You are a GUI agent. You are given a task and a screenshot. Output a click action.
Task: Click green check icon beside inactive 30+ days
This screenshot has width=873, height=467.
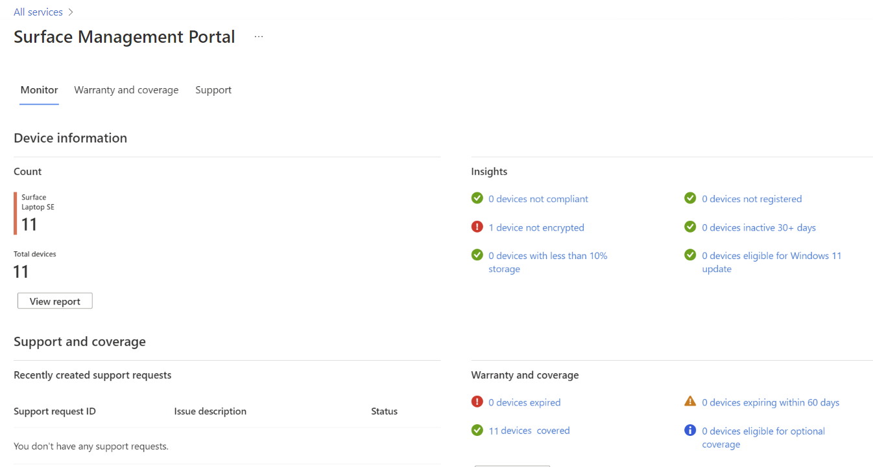[690, 227]
